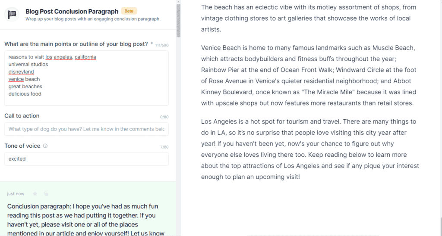Click the left panel vertical scrollbar thumb

click(x=178, y=21)
